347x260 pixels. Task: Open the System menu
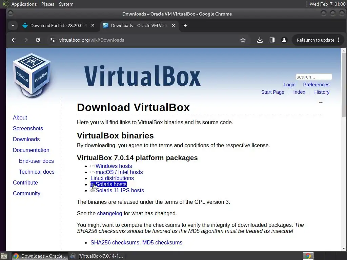click(66, 4)
